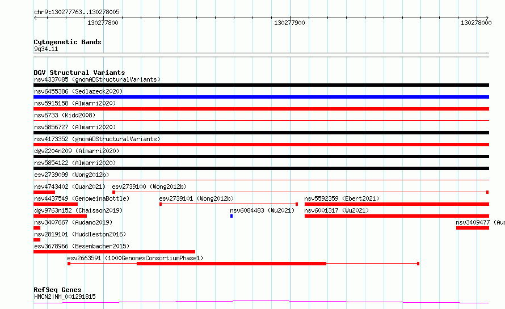Click HMCN2|NM_001291815 RefSeq gene label
Viewport: 505px width, 309px height.
click(x=65, y=297)
